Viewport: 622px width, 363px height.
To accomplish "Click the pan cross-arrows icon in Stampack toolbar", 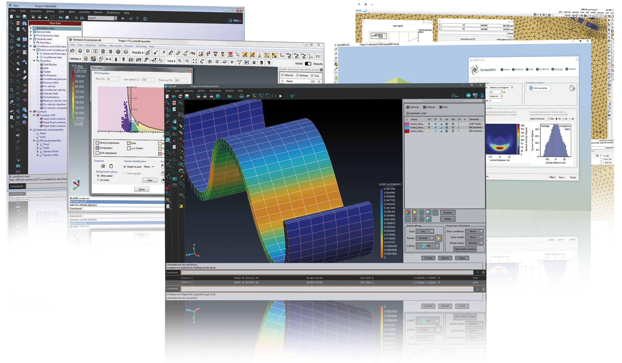I will point(232,62).
